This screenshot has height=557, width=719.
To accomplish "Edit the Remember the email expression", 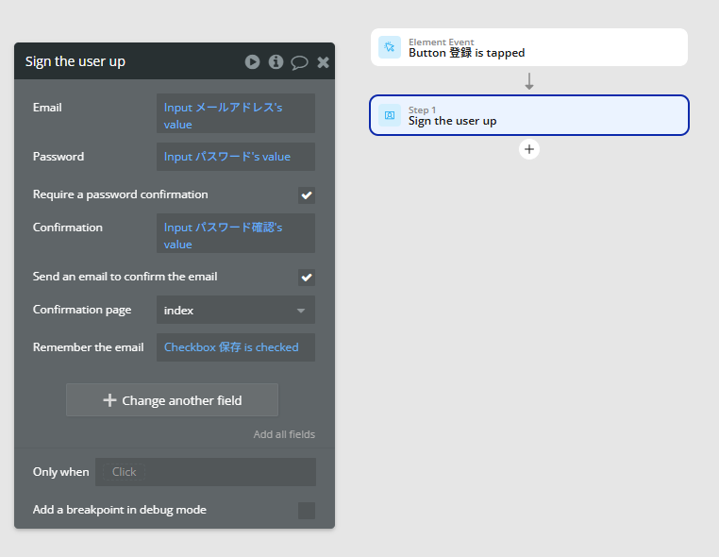I will [236, 347].
